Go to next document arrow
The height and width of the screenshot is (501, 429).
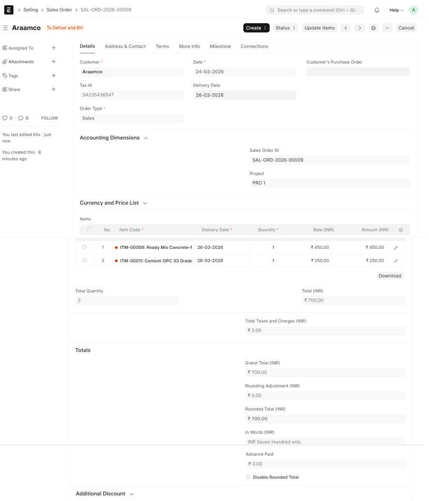(360, 28)
